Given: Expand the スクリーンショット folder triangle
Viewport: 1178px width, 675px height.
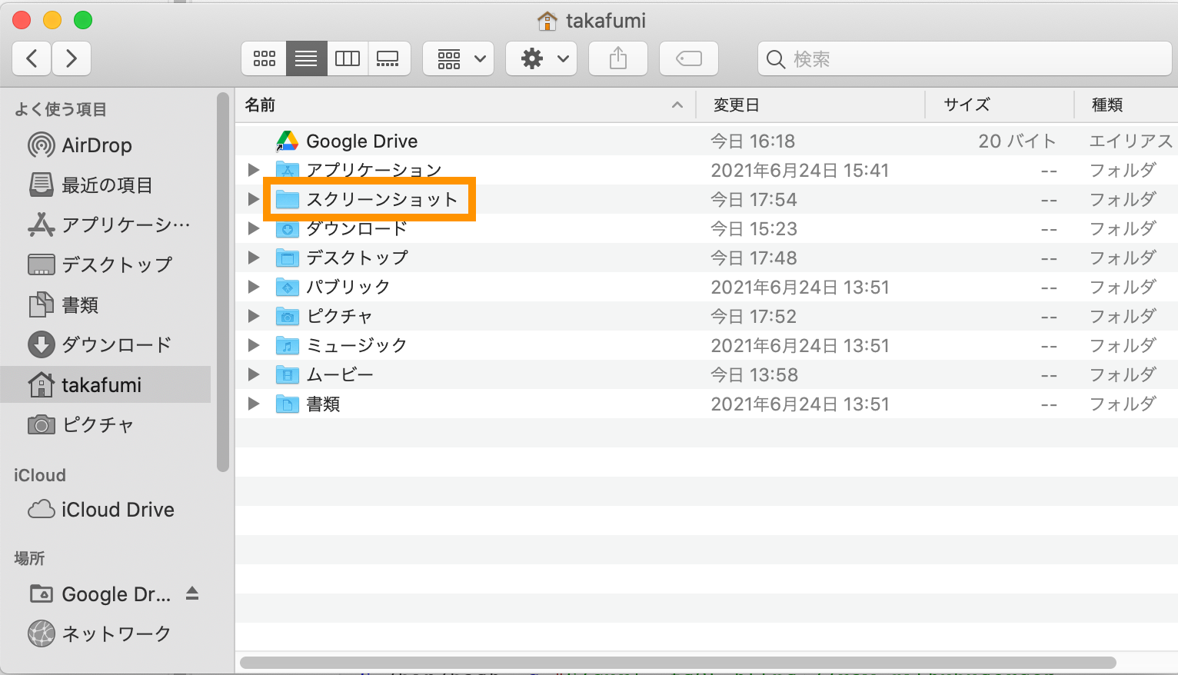Looking at the screenshot, I should [x=253, y=199].
